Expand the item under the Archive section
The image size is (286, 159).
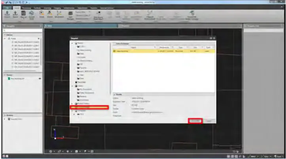pyautogui.click(x=5, y=119)
